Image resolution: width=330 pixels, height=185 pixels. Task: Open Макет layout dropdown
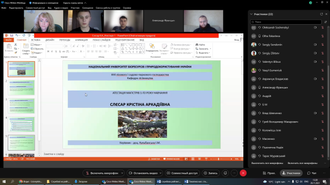click(x=36, y=45)
